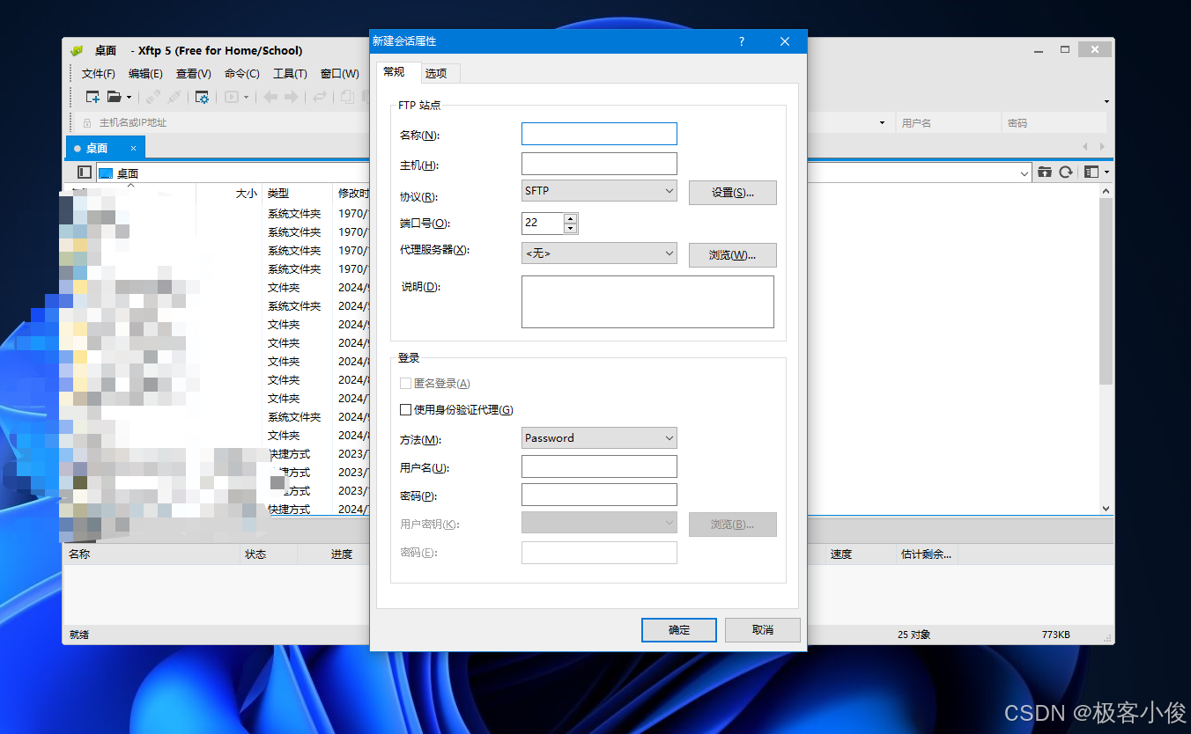Click the scrollbar down arrow in file list
The image size is (1191, 734).
coord(1106,509)
